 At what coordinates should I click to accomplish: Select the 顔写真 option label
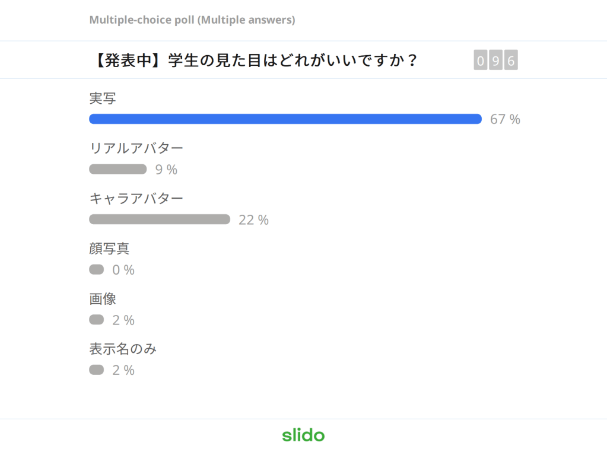[109, 249]
